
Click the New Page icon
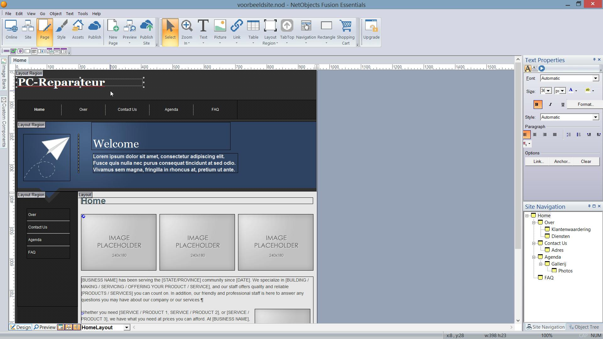tap(113, 30)
